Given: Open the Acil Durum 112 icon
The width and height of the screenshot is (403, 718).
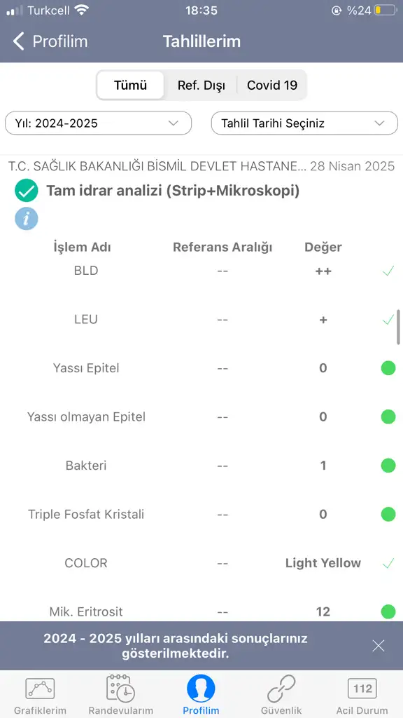Looking at the screenshot, I should click(362, 689).
